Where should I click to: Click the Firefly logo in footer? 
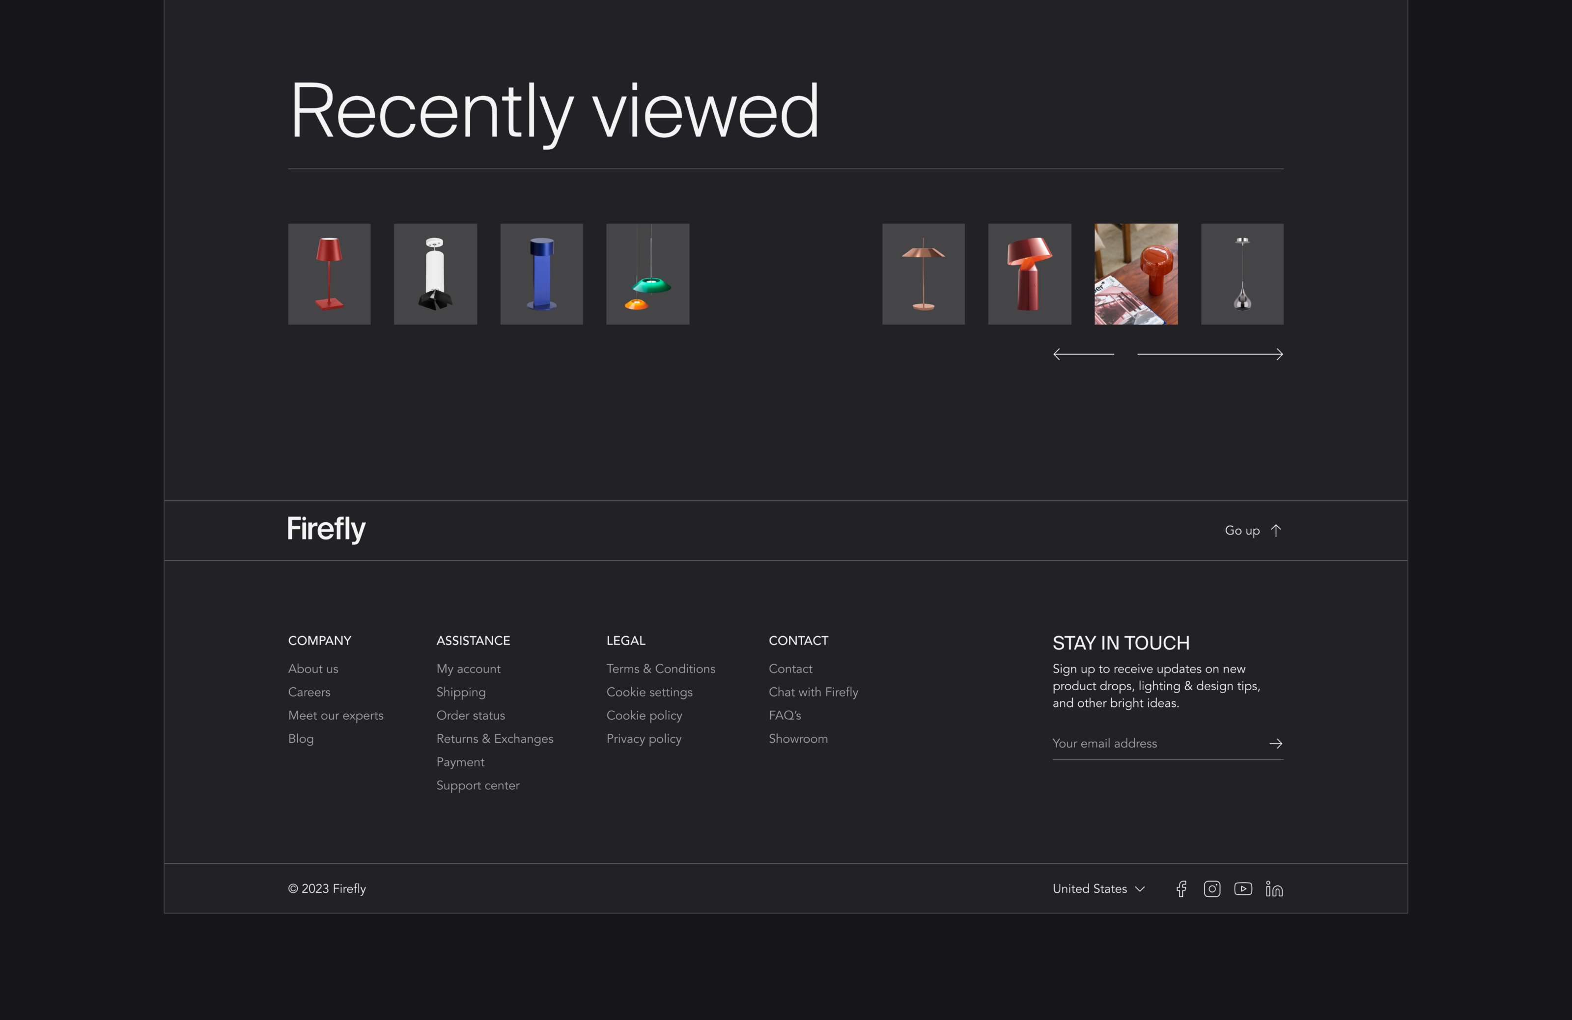[x=326, y=529]
